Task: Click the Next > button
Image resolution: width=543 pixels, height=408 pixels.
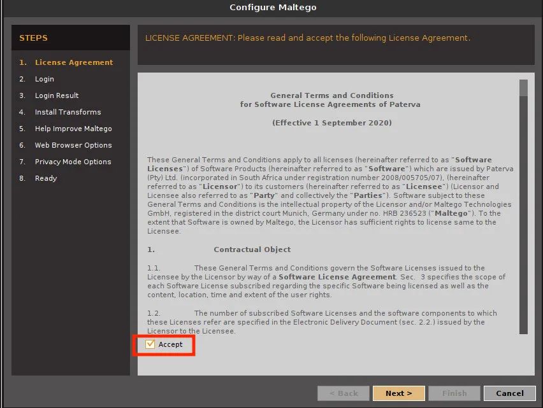Action: tap(398, 393)
